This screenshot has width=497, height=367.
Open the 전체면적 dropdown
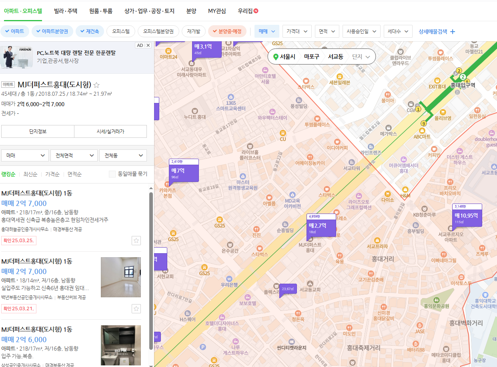74,155
